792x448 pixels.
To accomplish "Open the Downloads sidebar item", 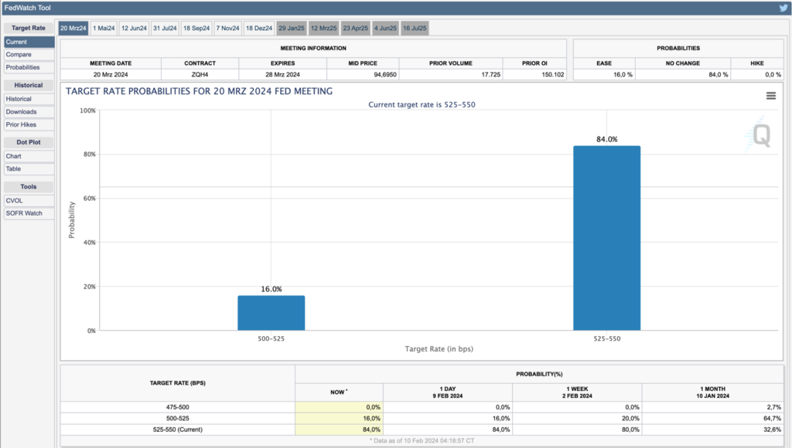I will [29, 111].
